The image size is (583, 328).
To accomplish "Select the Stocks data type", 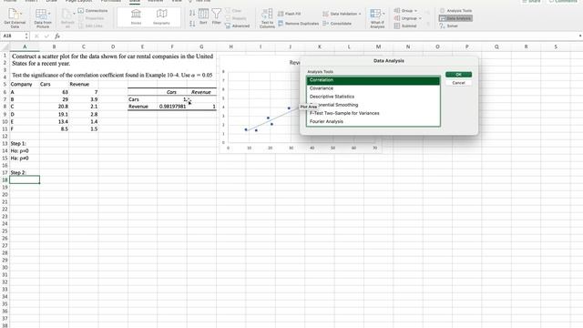I will click(136, 16).
